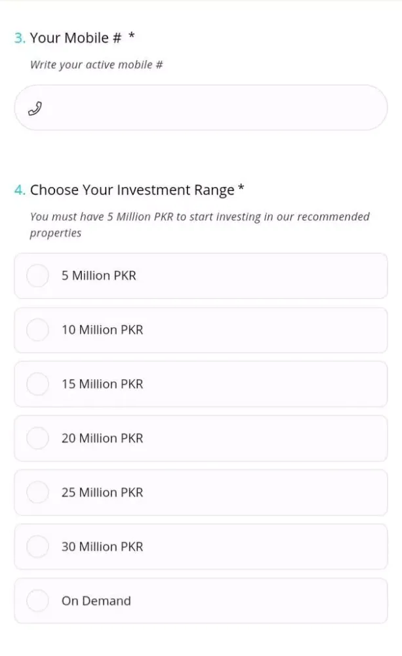Click the '25 Million PKR' option text
This screenshot has height=656, width=402.
pyautogui.click(x=102, y=493)
